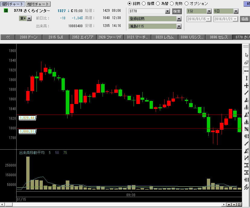
Task: Click the 描画 draw button
Action: coord(244,19)
